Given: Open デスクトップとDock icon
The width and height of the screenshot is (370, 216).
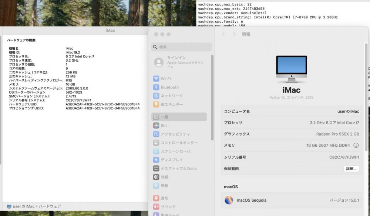Looking at the screenshot, I should click(x=156, y=168).
